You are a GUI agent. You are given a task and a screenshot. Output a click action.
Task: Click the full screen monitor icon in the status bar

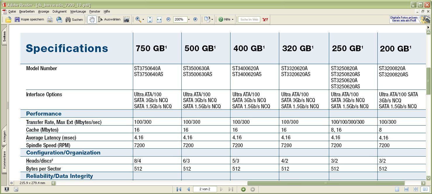click(7, 189)
